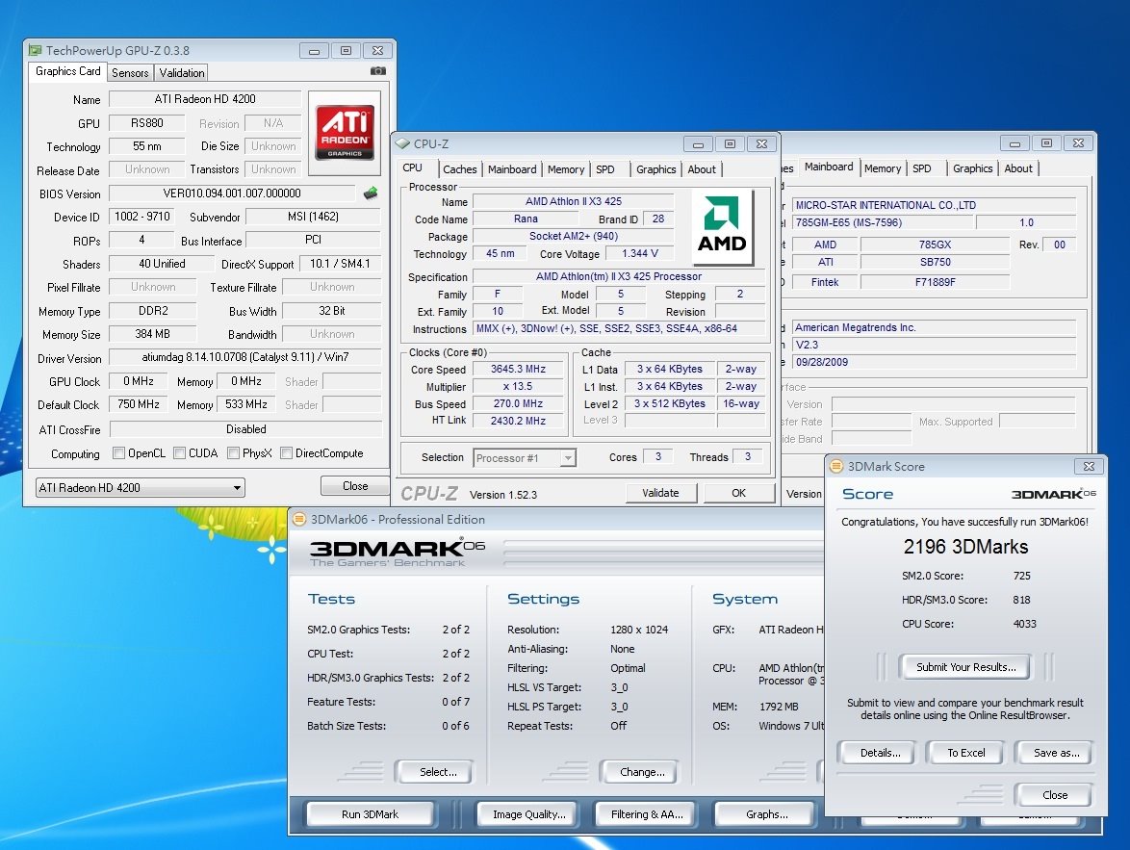Click Submit Your Results button
The height and width of the screenshot is (850, 1130).
[965, 667]
